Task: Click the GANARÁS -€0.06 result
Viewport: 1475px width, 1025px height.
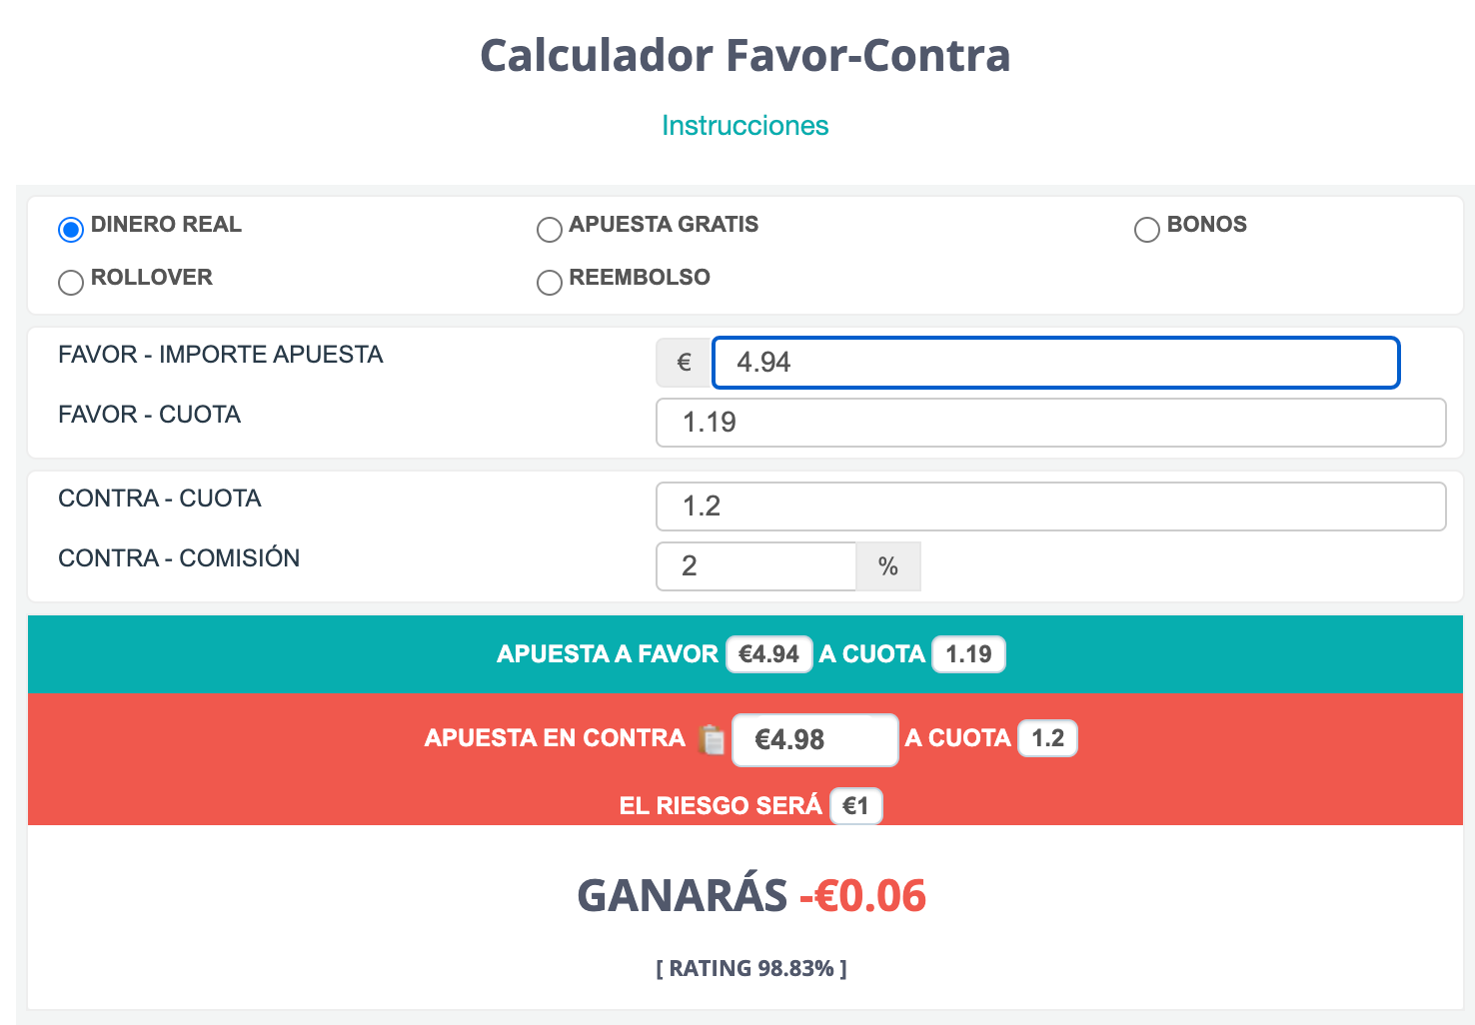Action: click(751, 895)
